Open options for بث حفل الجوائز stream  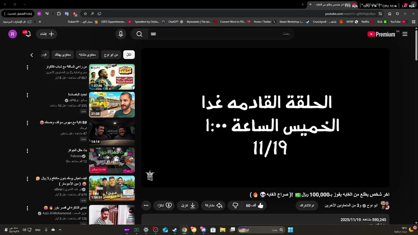tap(27, 151)
